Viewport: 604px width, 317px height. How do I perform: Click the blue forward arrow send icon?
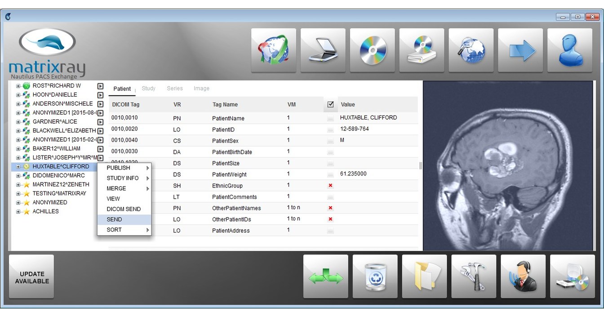pos(520,49)
